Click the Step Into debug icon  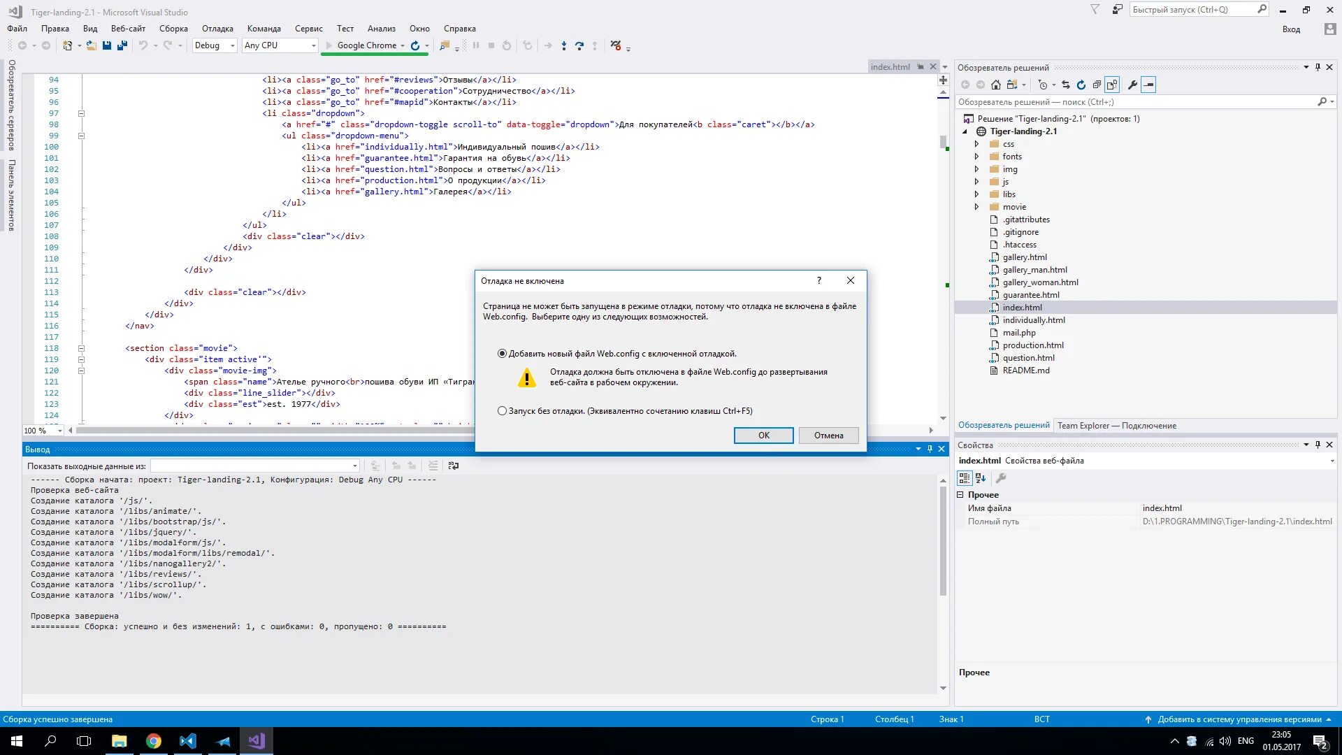click(x=564, y=45)
